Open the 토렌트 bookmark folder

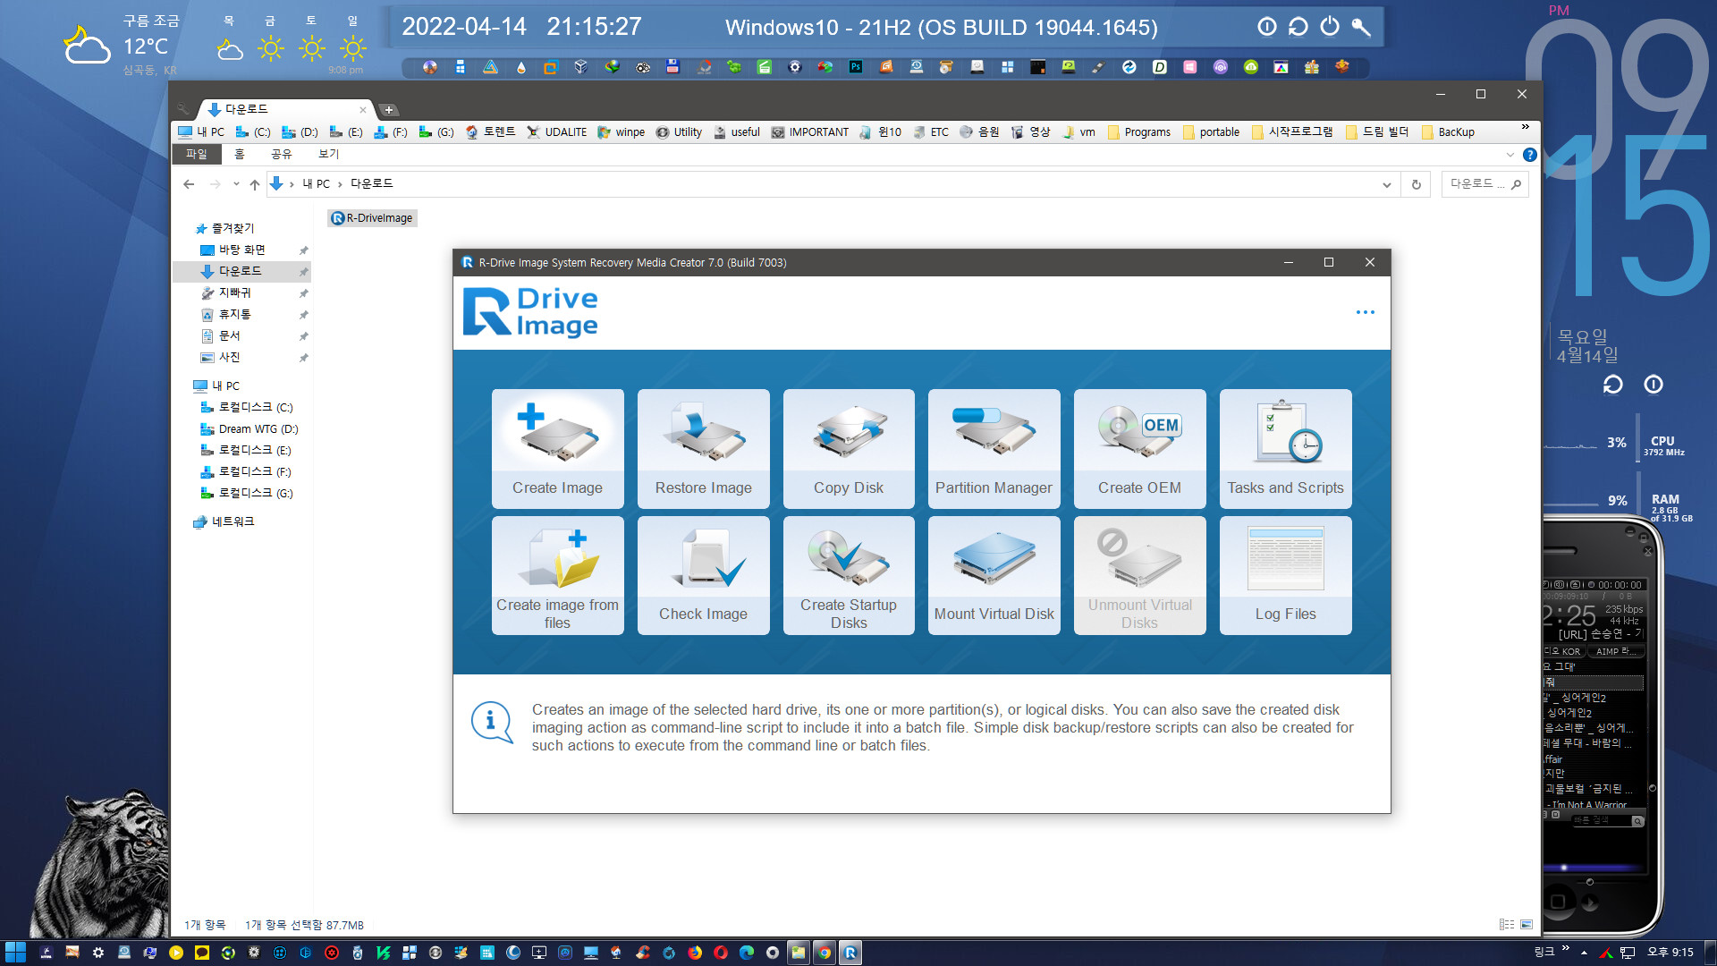[491, 132]
